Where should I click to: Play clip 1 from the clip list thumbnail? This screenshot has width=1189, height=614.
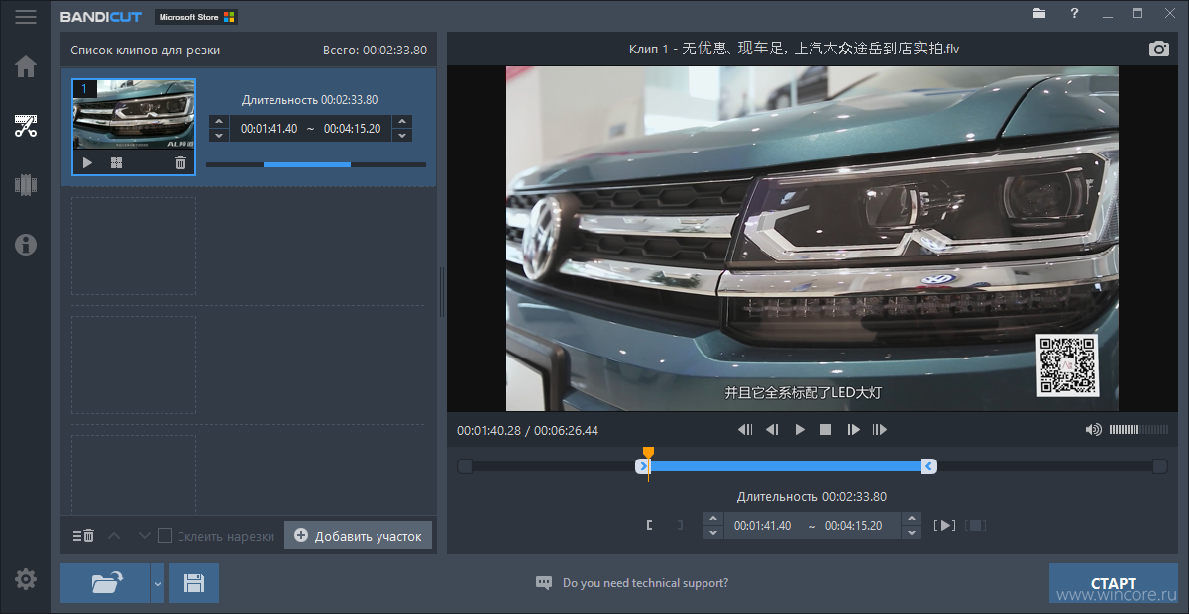[87, 163]
